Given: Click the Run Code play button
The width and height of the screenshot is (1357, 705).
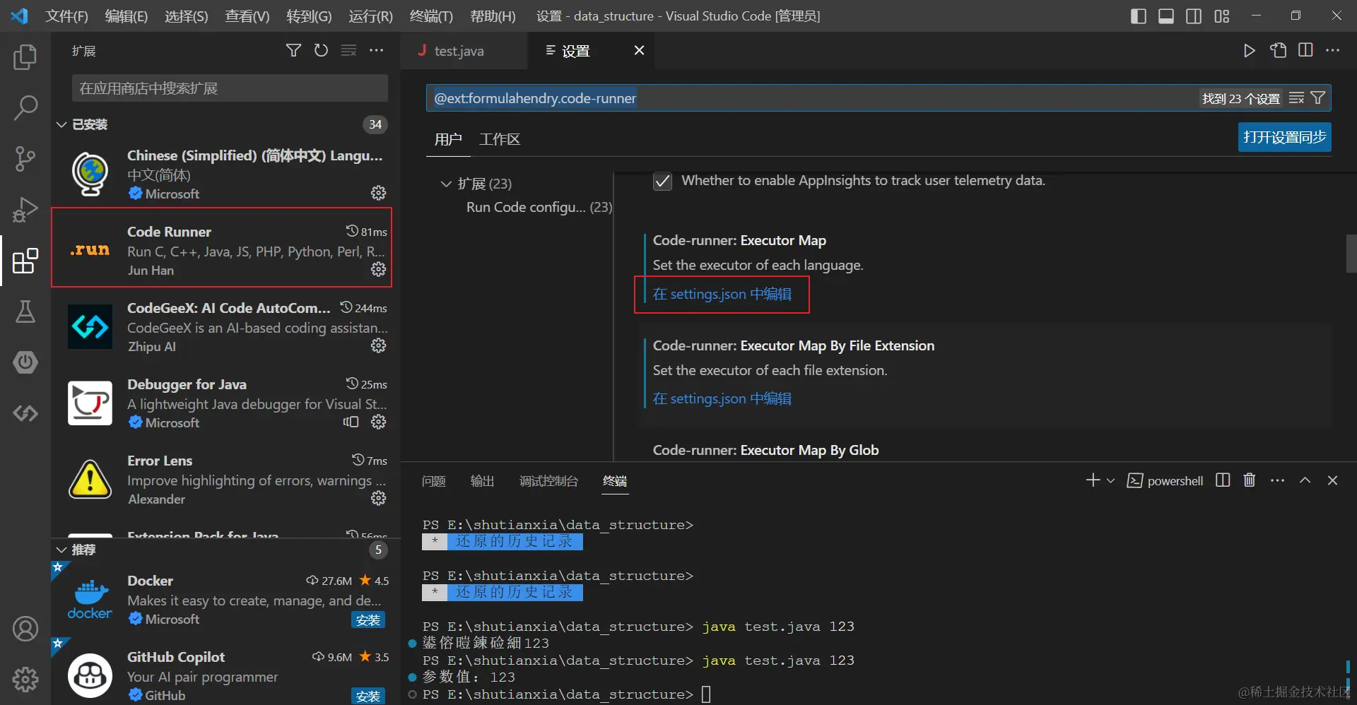Looking at the screenshot, I should tap(1250, 50).
